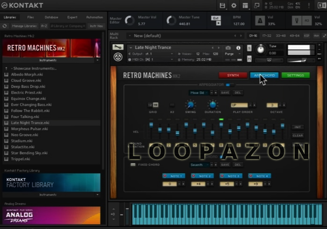Open the save/load disk icon menu
The height and width of the screenshot is (229, 327).
pyautogui.click(x=222, y=6)
